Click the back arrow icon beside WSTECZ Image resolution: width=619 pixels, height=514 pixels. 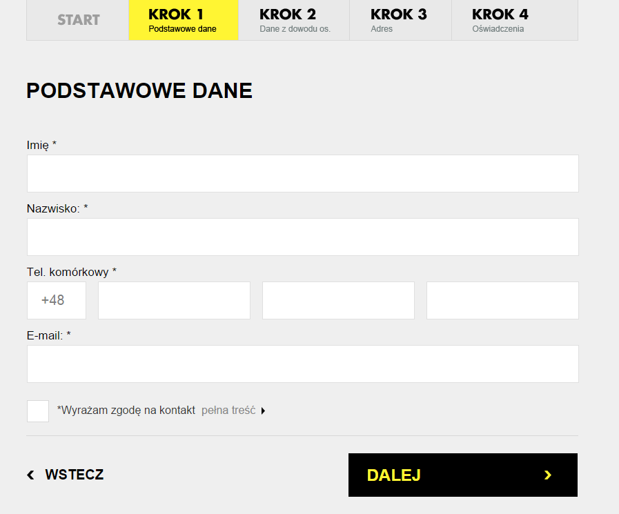pyautogui.click(x=30, y=475)
